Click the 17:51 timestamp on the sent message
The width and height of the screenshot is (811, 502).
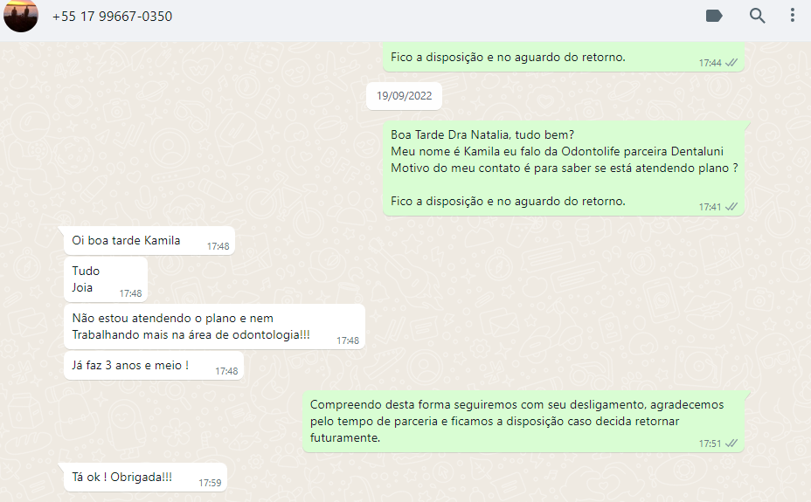(710, 444)
